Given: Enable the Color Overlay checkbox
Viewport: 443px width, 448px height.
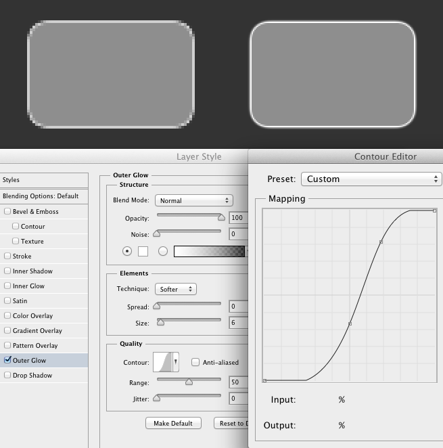Looking at the screenshot, I should pyautogui.click(x=7, y=315).
